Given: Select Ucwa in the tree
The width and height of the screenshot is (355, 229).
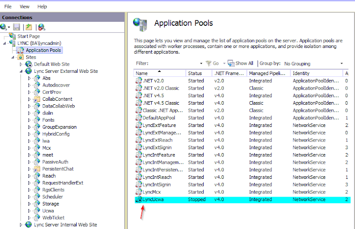Looking at the screenshot, I should pos(48,211).
